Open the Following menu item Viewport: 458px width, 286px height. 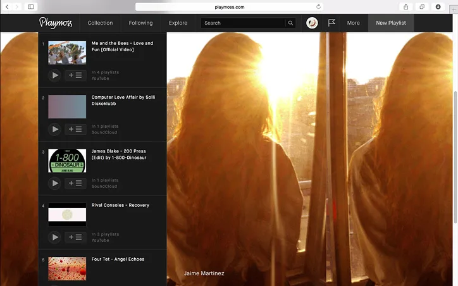(x=141, y=23)
